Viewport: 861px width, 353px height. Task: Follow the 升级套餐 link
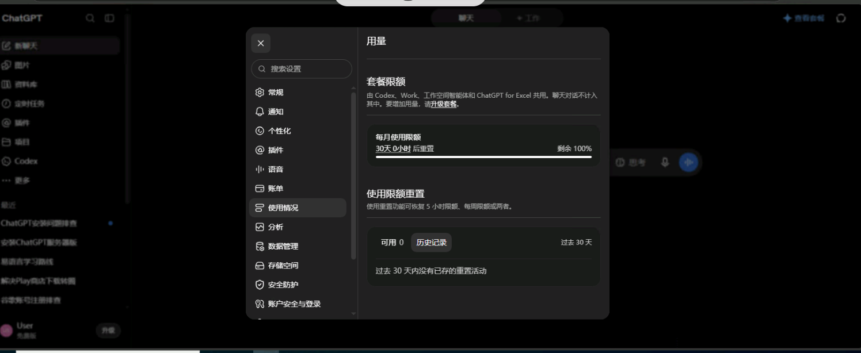444,104
